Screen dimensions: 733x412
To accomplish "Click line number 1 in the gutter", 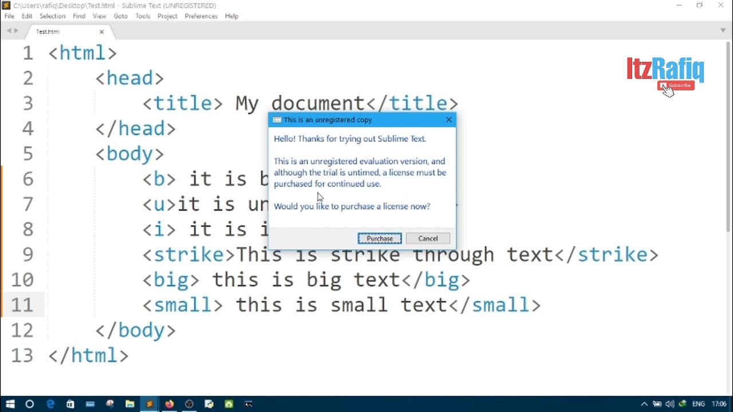I will [28, 53].
